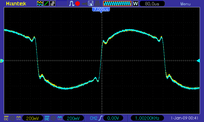Open the Menu button
204x122 pixels.
(x=185, y=4)
